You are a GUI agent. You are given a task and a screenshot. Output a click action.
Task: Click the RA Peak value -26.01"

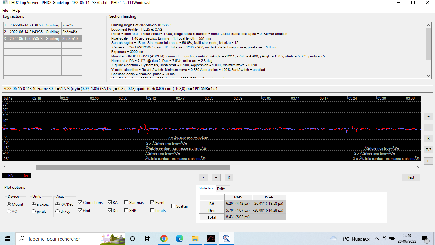269,204
